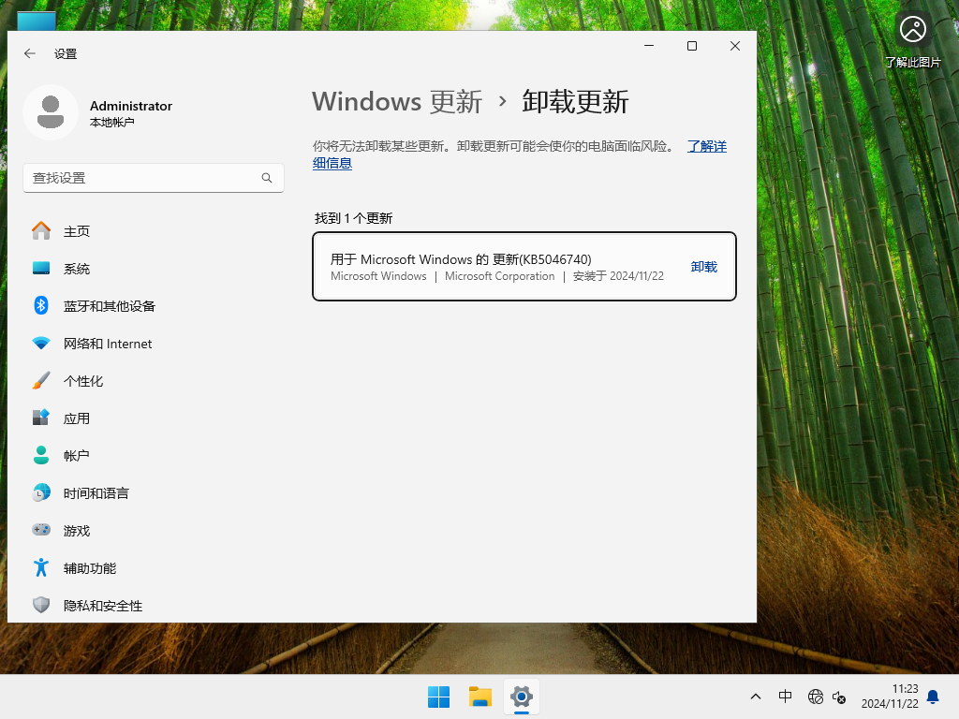Image resolution: width=959 pixels, height=719 pixels.
Task: Open the 应用 (Apps) icon
Action: coord(41,418)
